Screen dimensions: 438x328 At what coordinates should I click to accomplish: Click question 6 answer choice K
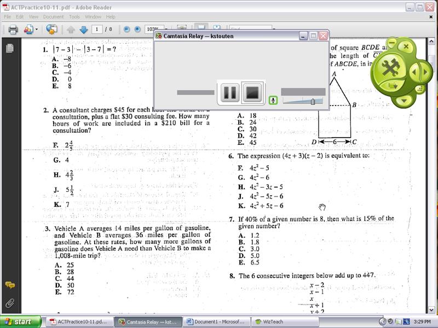point(261,206)
